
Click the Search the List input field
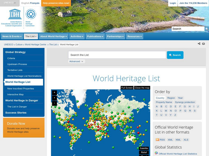[117, 55]
